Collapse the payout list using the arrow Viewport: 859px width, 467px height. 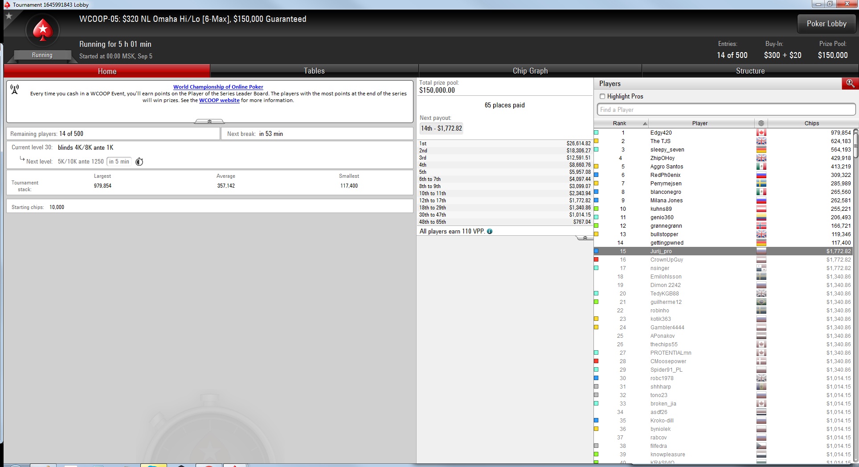(585, 238)
